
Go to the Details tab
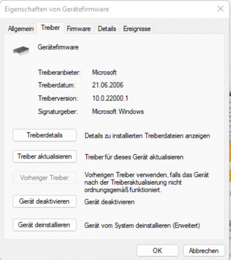(107, 29)
